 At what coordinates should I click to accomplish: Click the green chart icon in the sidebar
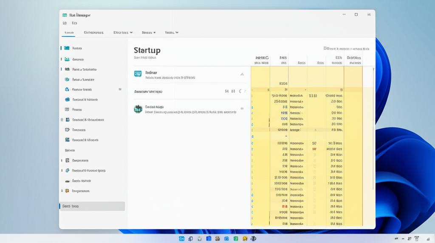(67, 59)
